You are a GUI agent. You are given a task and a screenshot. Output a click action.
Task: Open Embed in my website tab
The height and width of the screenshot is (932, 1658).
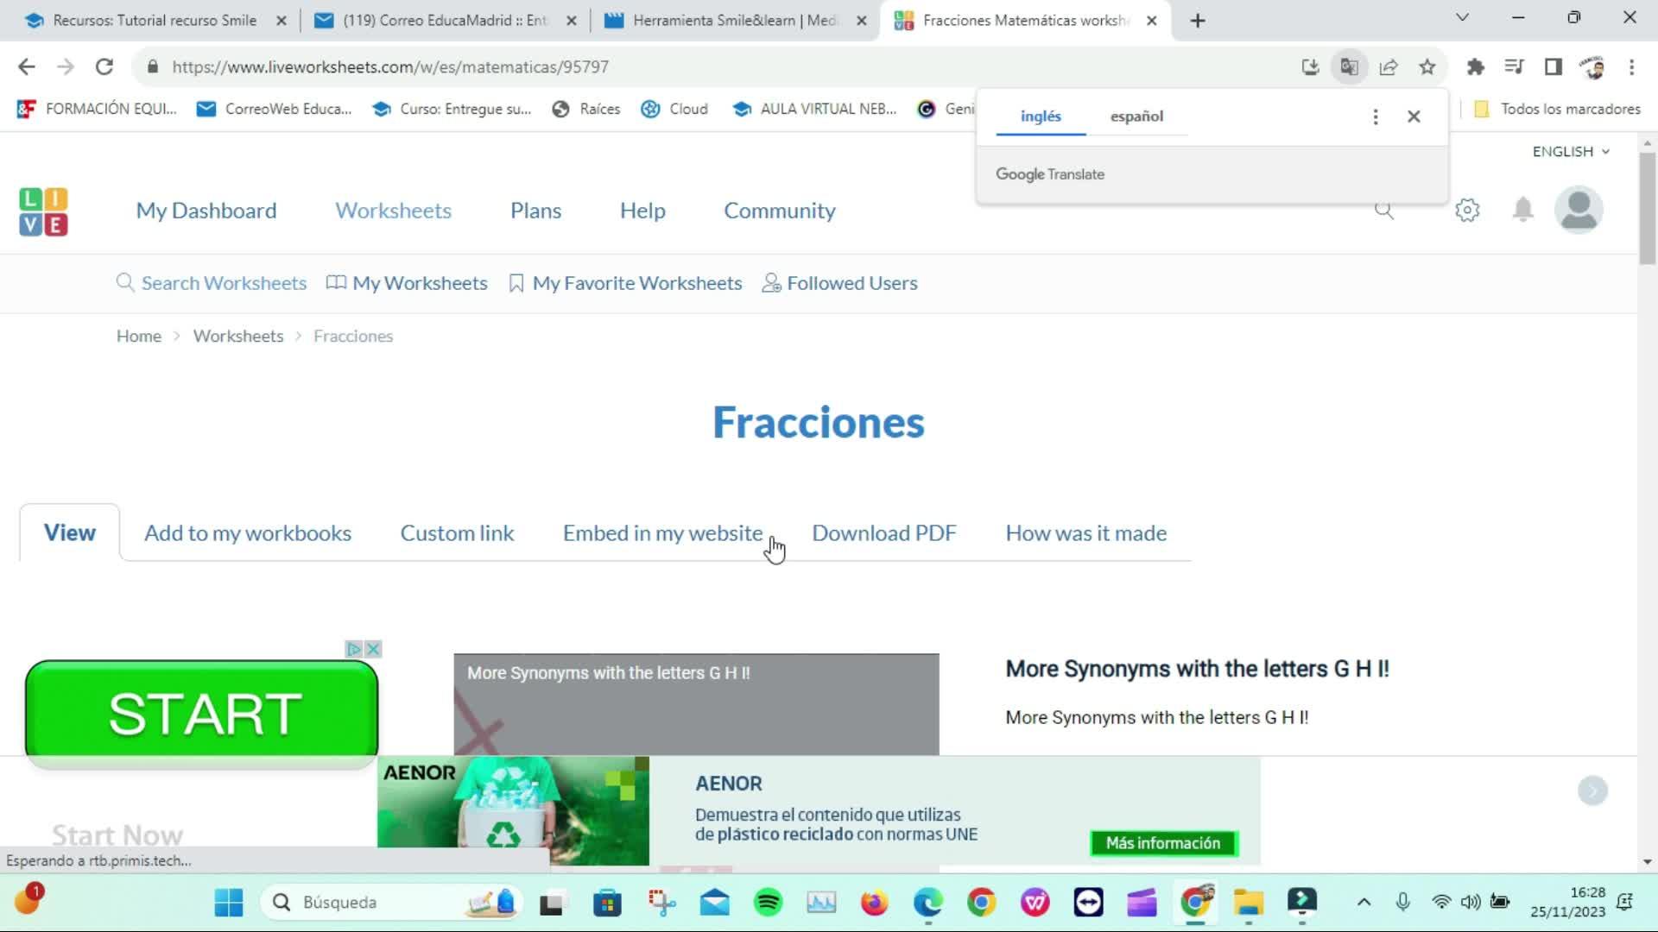662,533
